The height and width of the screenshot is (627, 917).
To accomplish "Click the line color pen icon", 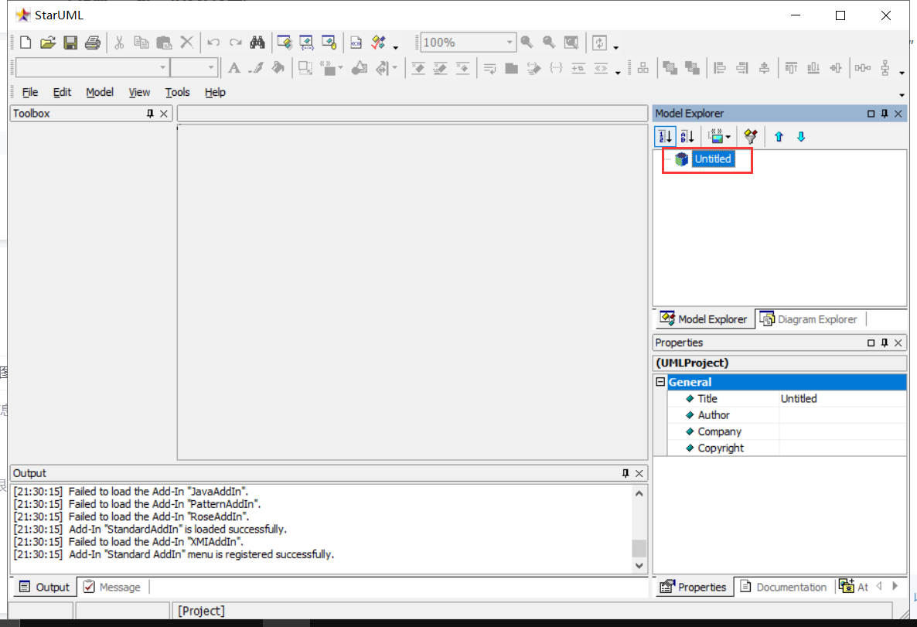I will [x=256, y=69].
